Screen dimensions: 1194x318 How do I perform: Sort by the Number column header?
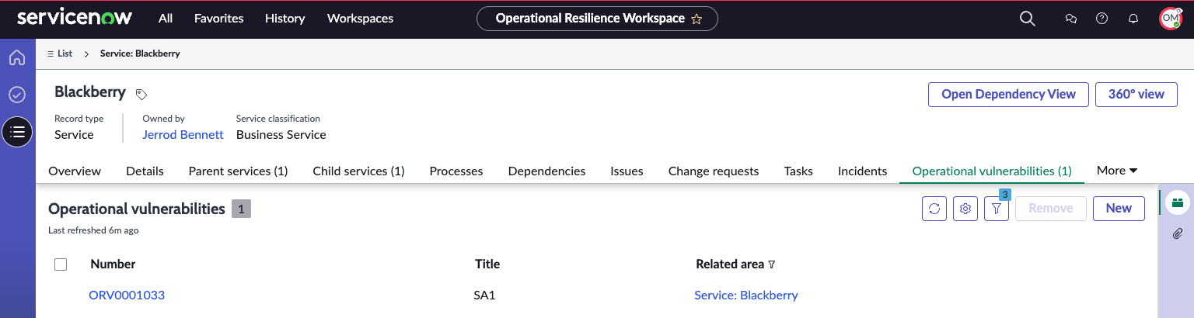[x=113, y=264]
